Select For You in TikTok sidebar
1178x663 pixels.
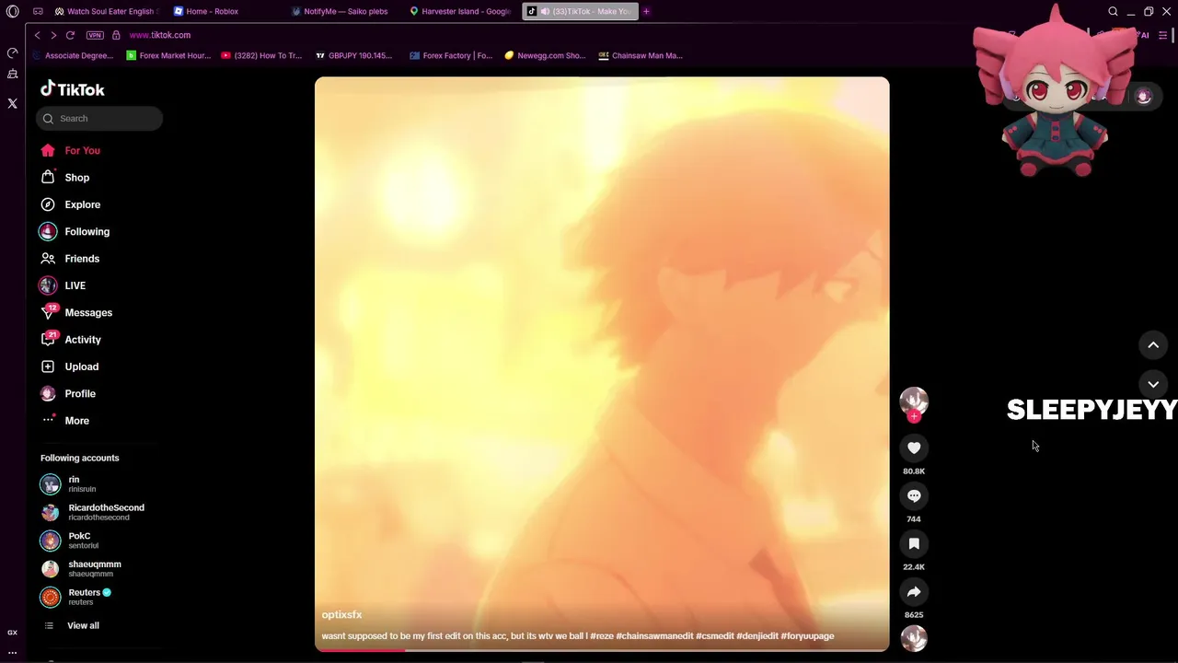click(82, 150)
